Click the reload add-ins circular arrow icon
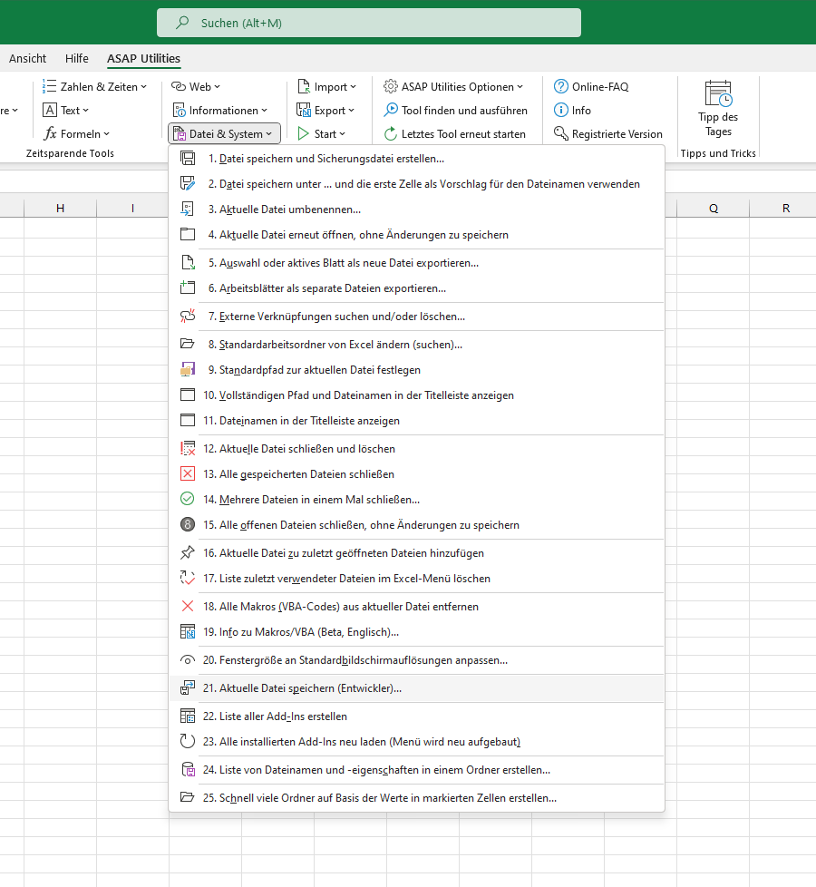 click(x=187, y=742)
